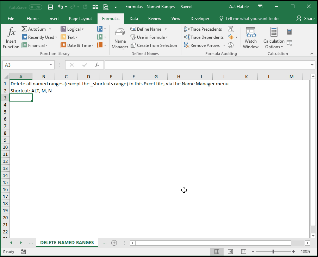This screenshot has width=318, height=257.
Task: Switch to the Insert tab
Action: [54, 19]
